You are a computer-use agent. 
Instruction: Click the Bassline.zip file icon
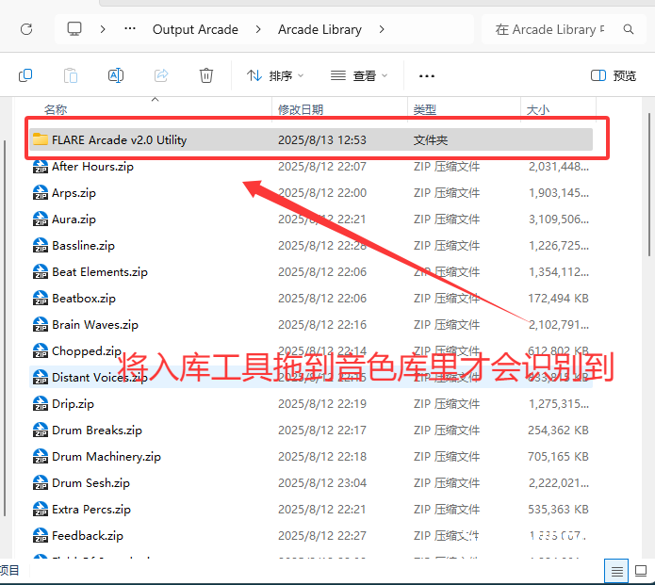[x=41, y=245]
